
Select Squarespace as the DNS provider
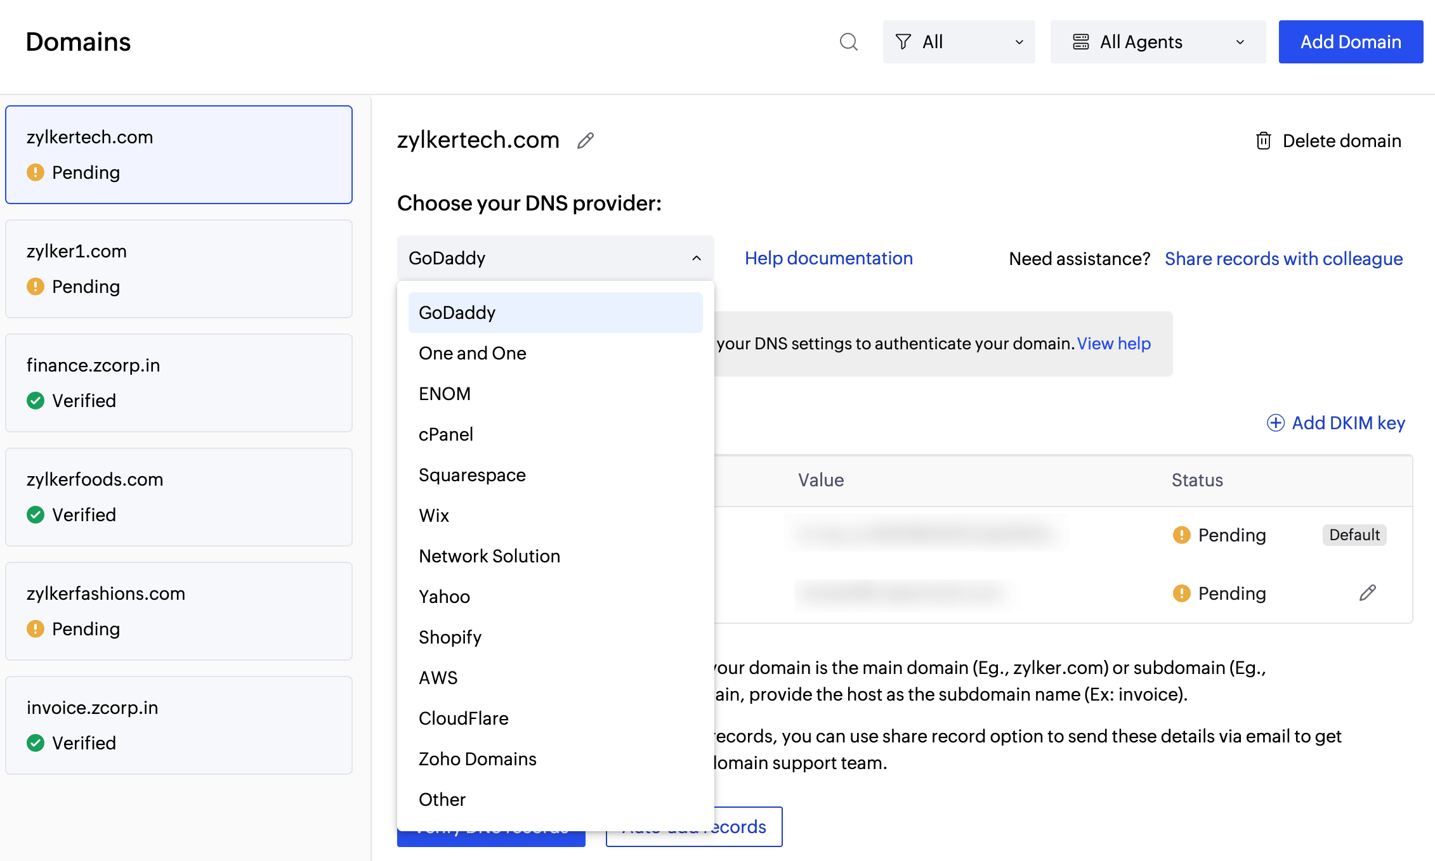(472, 474)
